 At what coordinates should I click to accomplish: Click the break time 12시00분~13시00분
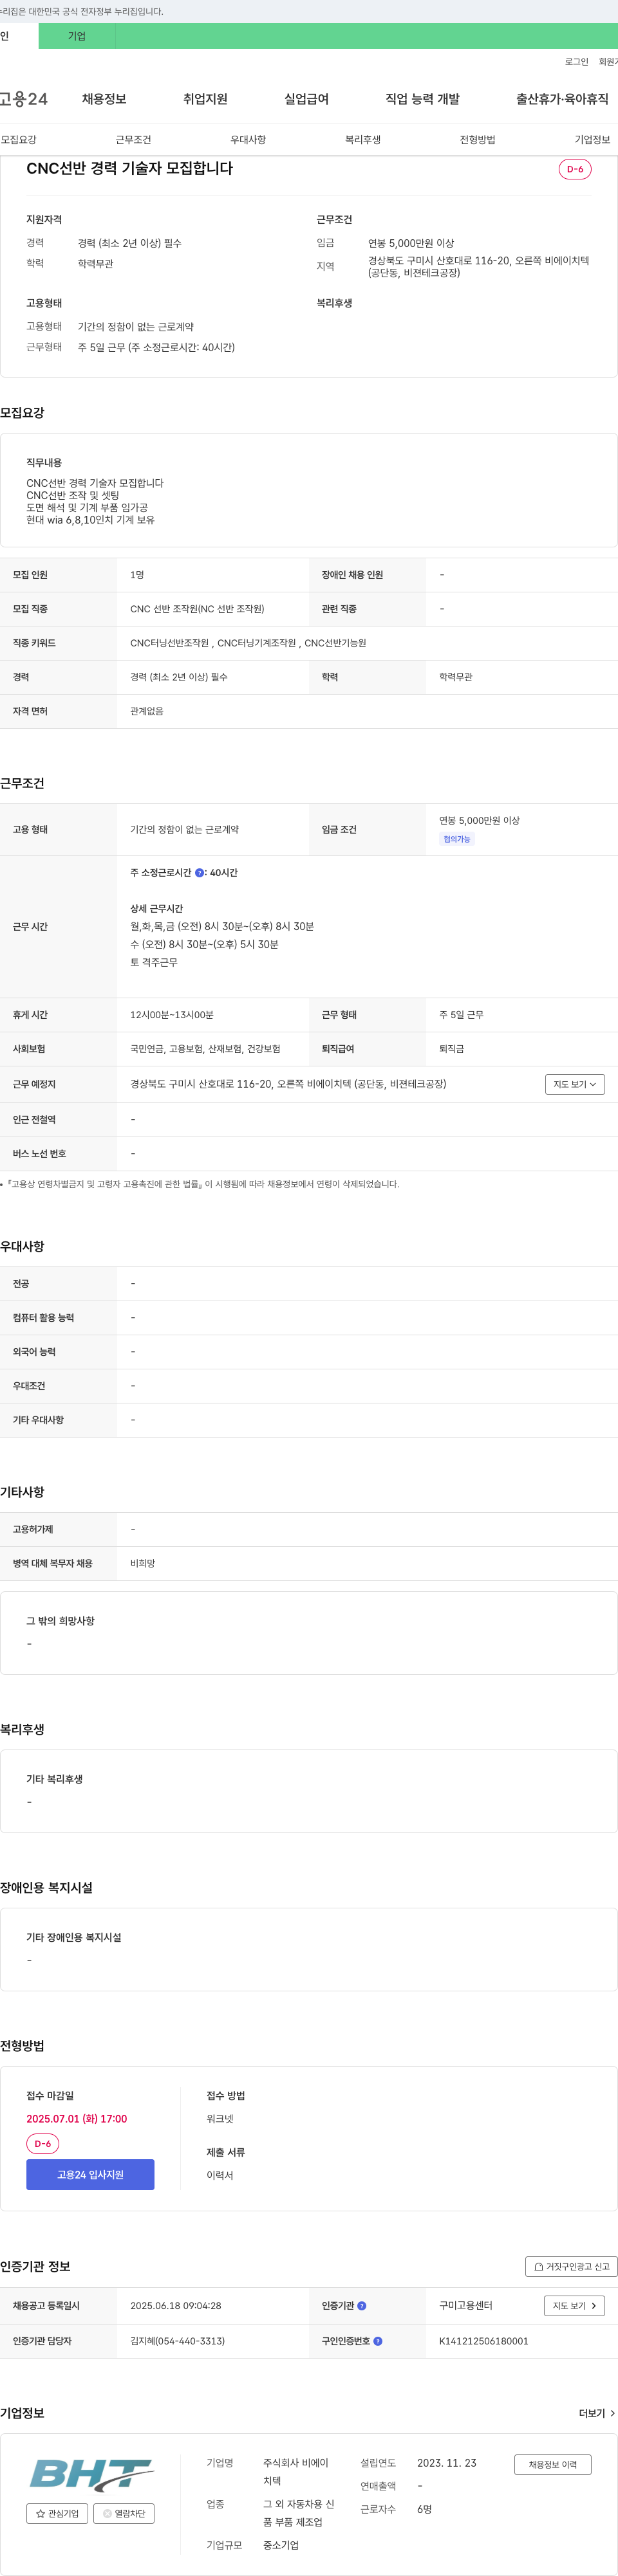coord(171,1015)
